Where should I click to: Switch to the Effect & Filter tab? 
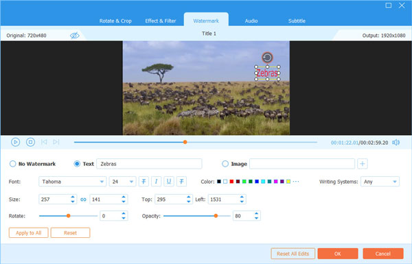(x=160, y=21)
